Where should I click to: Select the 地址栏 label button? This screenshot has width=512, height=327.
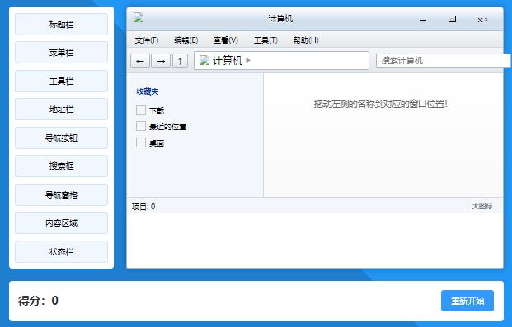click(x=61, y=110)
